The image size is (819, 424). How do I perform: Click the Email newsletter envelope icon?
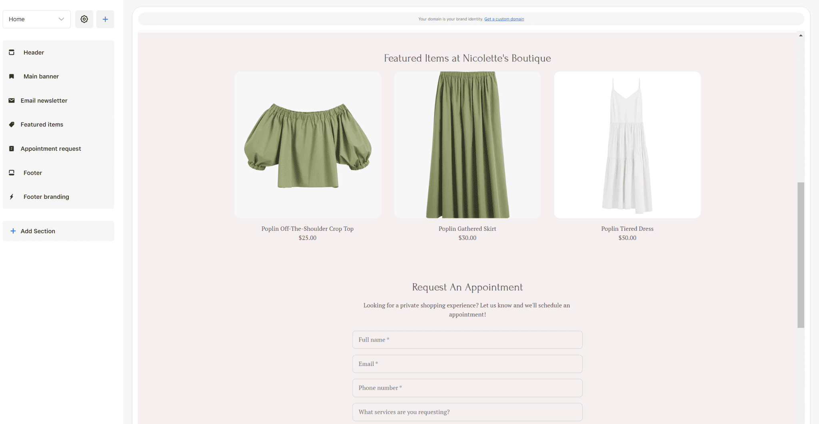12,100
